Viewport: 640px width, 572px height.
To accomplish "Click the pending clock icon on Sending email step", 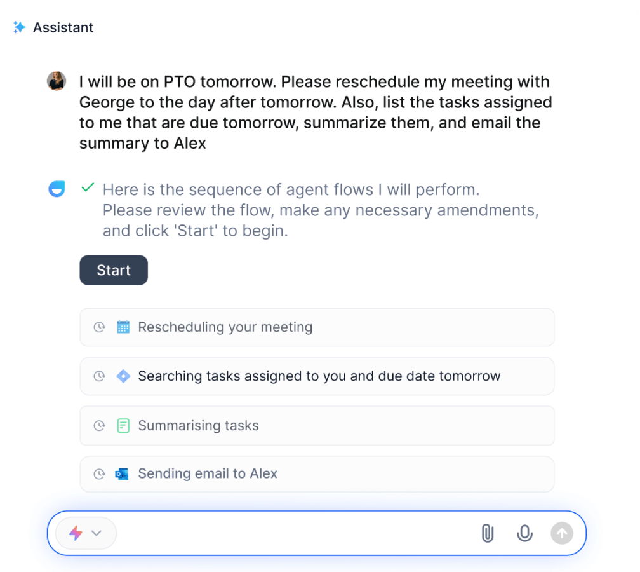I will point(99,473).
